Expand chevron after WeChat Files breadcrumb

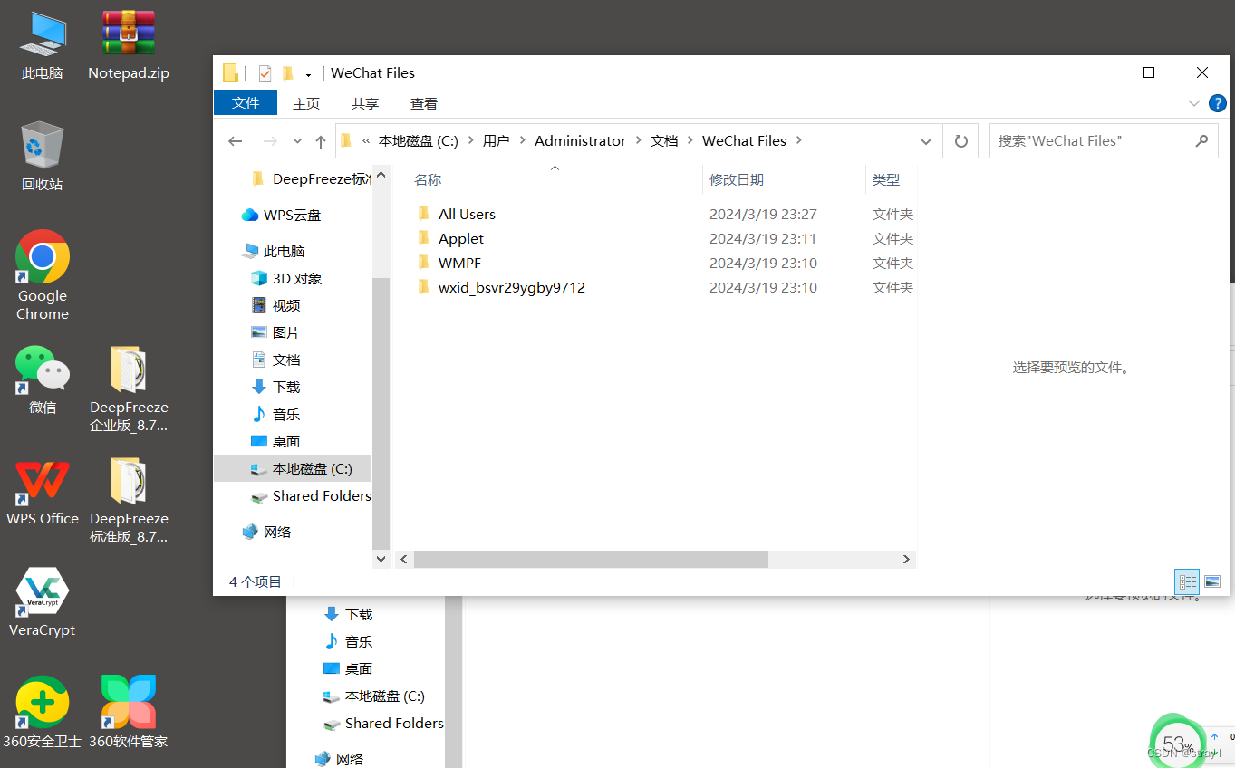(797, 141)
